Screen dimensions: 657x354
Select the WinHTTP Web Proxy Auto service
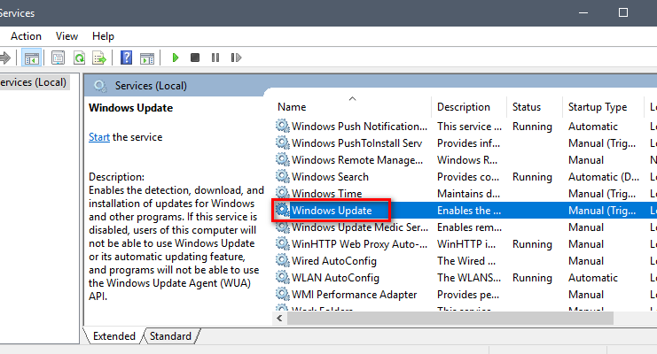(x=359, y=244)
